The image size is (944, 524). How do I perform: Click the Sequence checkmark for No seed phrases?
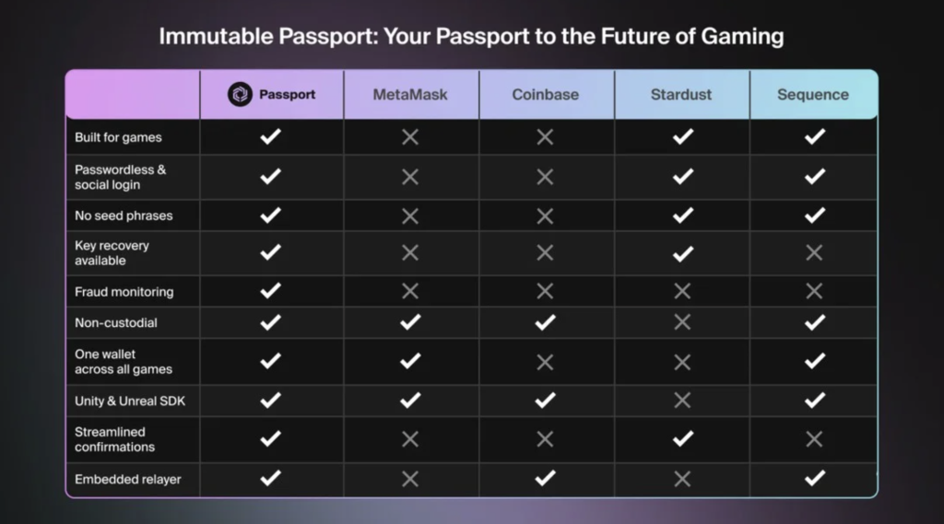pos(814,215)
